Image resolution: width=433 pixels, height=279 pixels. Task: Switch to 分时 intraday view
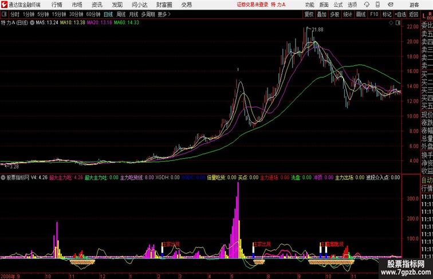[x=15, y=14]
